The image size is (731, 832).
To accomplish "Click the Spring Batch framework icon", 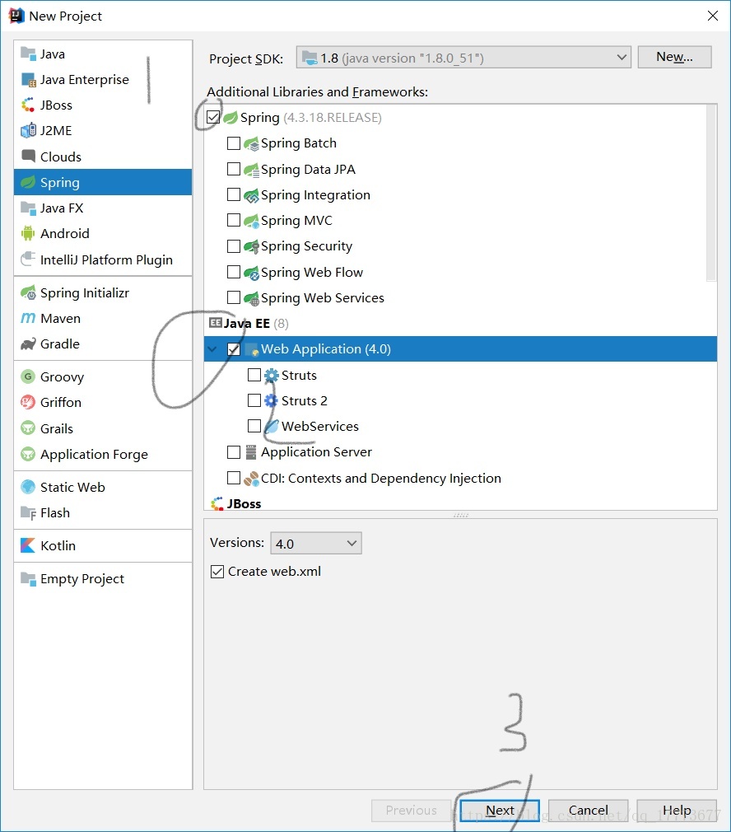I will (x=251, y=143).
